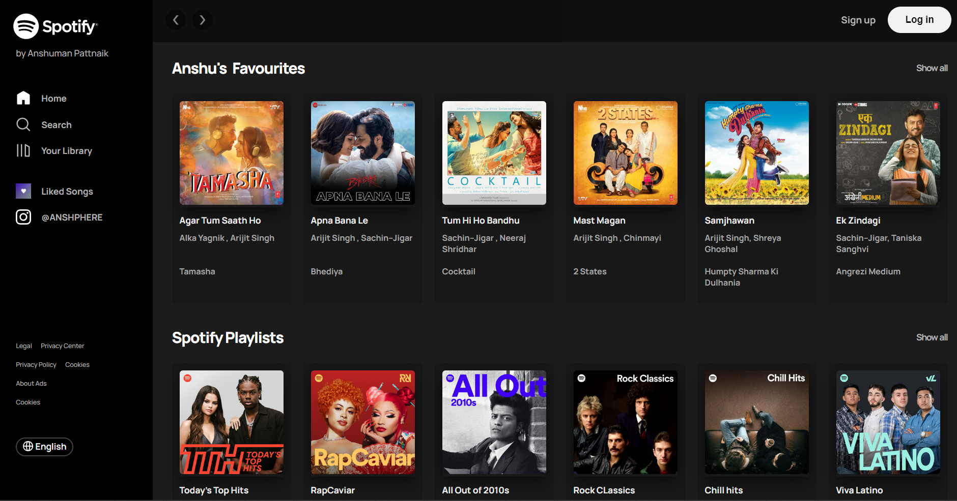
Task: Select the Search menu item label
Action: [57, 125]
